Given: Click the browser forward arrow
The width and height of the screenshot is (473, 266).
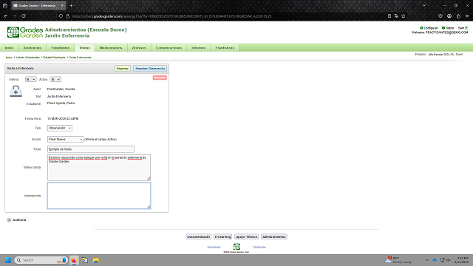Looking at the screenshot, I should click(15, 16).
